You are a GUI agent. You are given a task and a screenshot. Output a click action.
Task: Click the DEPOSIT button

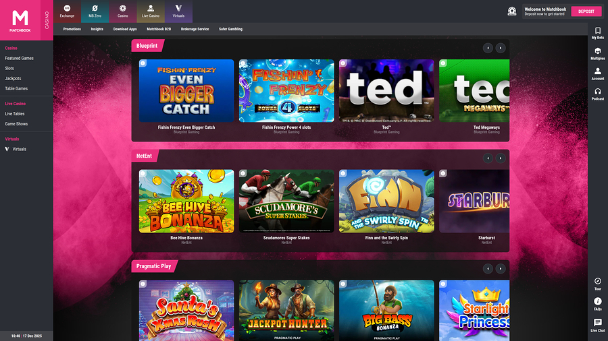pyautogui.click(x=586, y=11)
